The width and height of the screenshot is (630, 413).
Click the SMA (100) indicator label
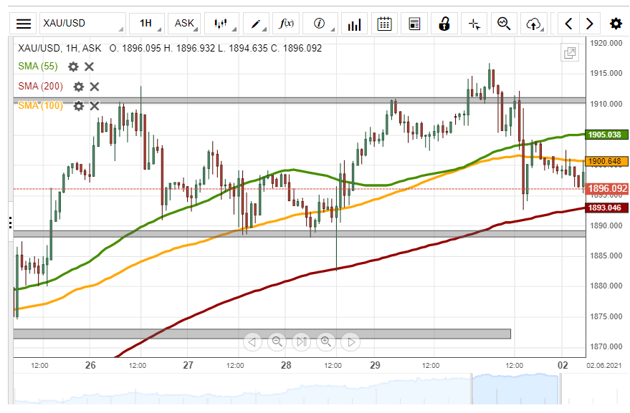pyautogui.click(x=40, y=106)
